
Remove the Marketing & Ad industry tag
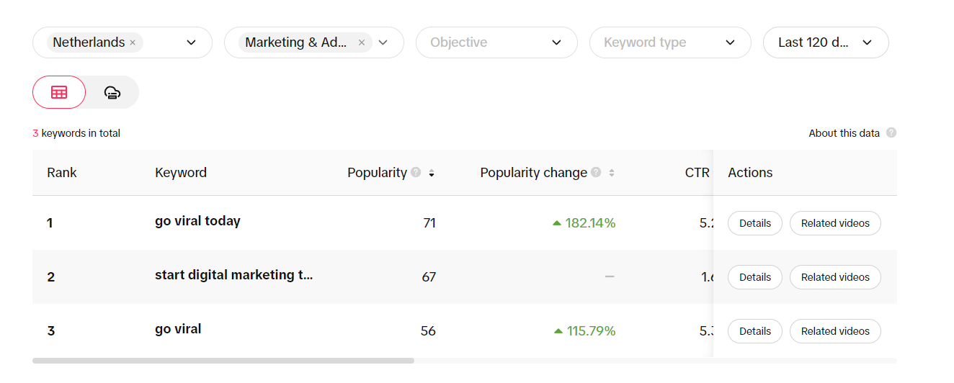(362, 42)
